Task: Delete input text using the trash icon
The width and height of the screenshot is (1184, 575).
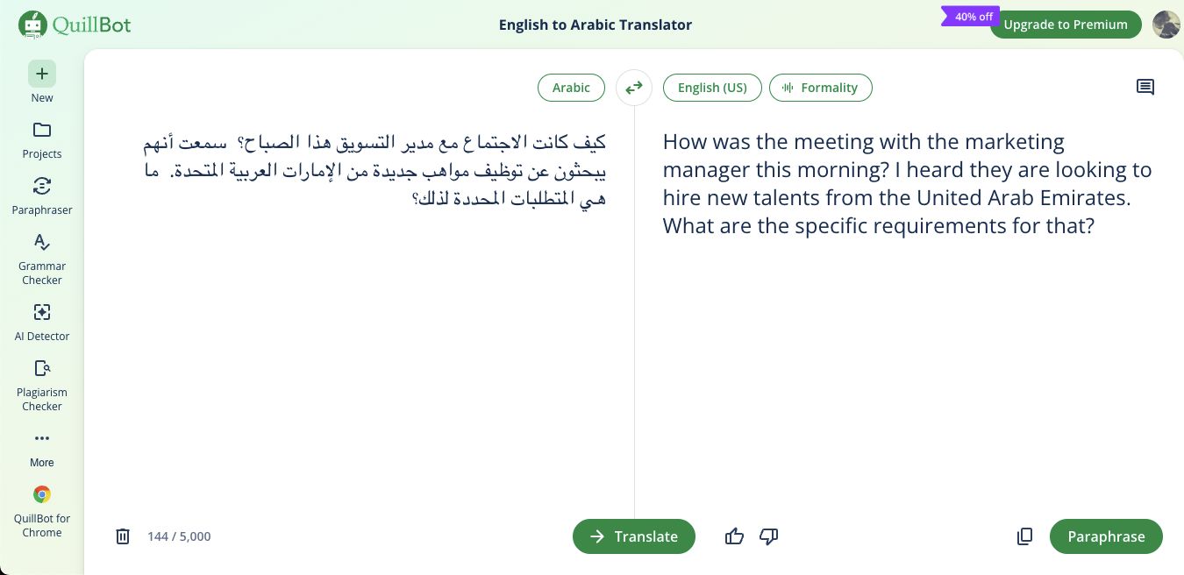Action: [123, 536]
